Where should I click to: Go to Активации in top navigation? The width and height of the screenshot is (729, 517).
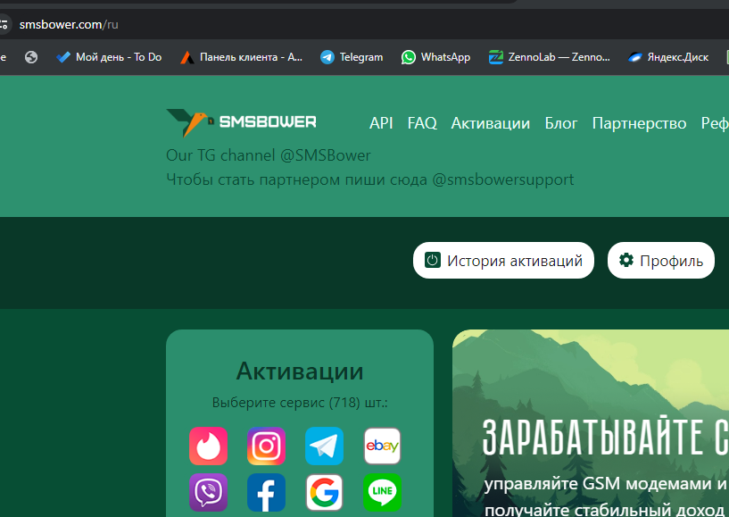pyautogui.click(x=491, y=123)
